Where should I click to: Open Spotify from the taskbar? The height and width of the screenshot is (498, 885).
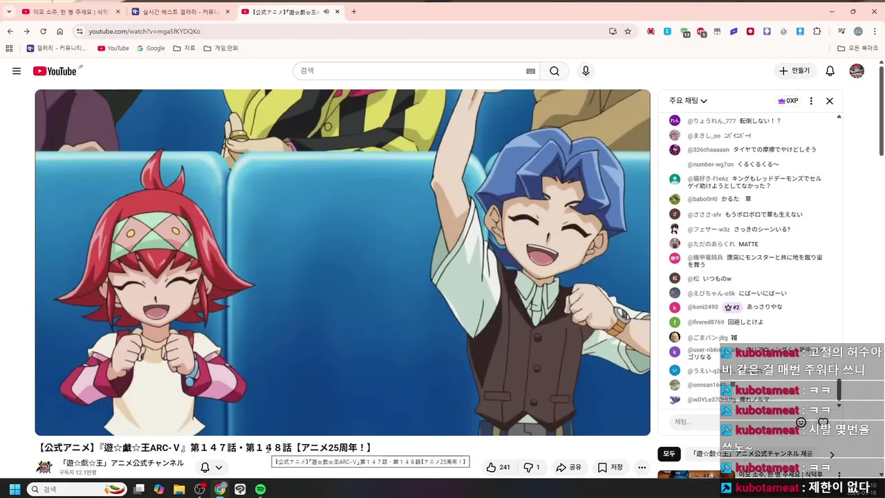[x=261, y=489]
